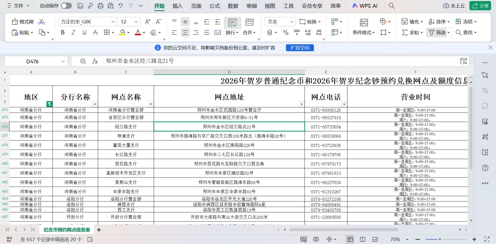Decrease decimal places
The image size is (496, 244).
(x=319, y=33)
